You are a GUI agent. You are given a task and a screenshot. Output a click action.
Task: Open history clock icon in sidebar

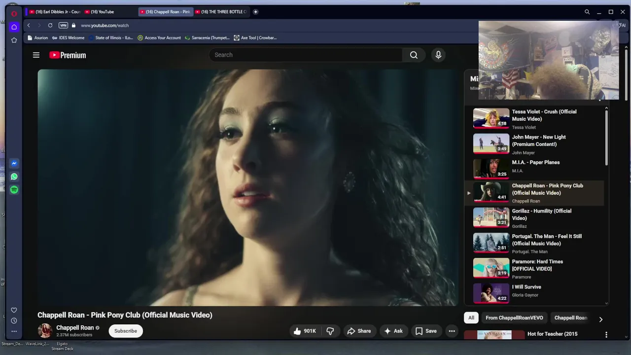click(14, 321)
